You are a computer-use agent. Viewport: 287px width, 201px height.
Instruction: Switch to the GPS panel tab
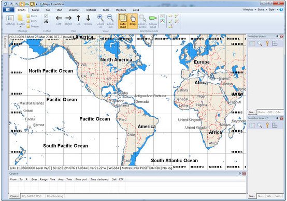click(270, 112)
